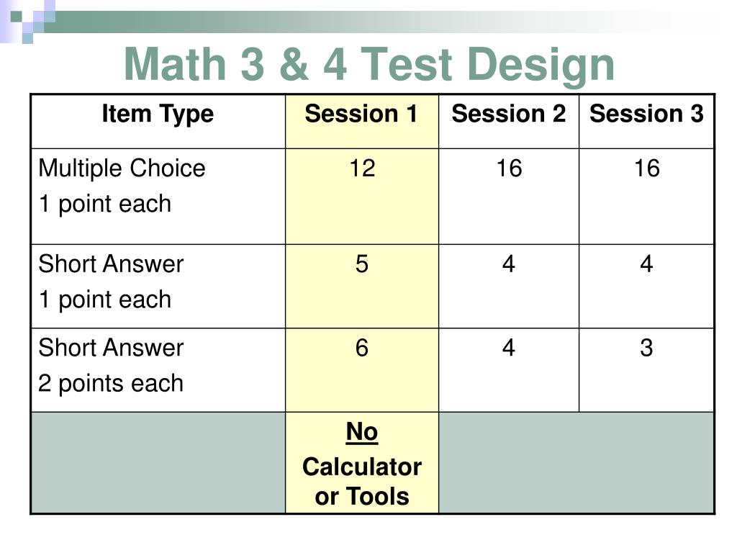Click the 'Short Answer 2 points each' row label

coord(111,365)
